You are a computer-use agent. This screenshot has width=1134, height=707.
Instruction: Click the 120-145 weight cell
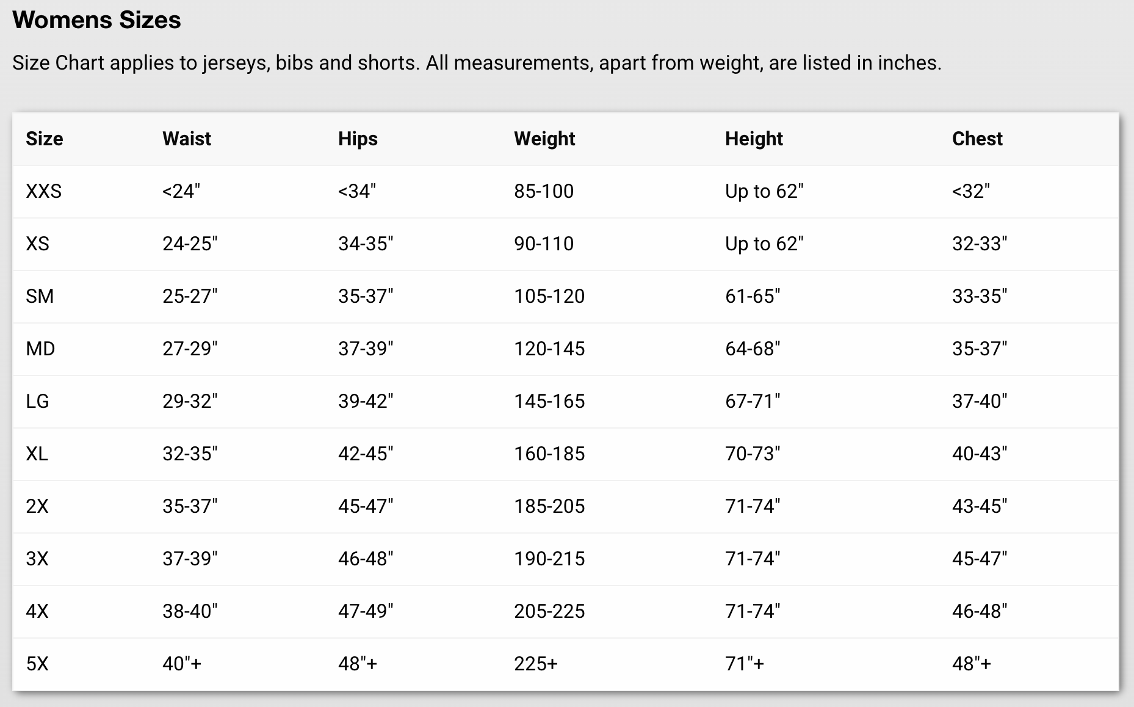point(549,349)
